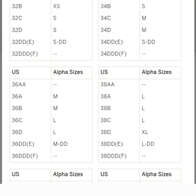Screen dimensions: 196x196
Task: Click the US header of the 36 table
Action: tap(16, 72)
